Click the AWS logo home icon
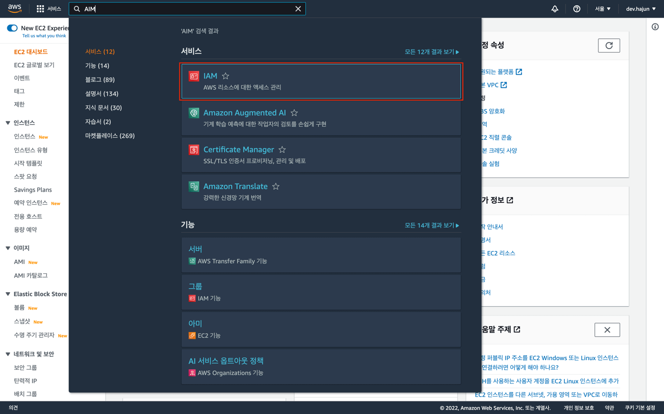664x414 pixels. (15, 9)
